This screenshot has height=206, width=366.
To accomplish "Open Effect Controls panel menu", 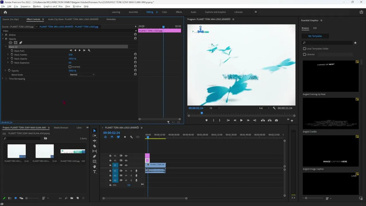I will pyautogui.click(x=43, y=19).
